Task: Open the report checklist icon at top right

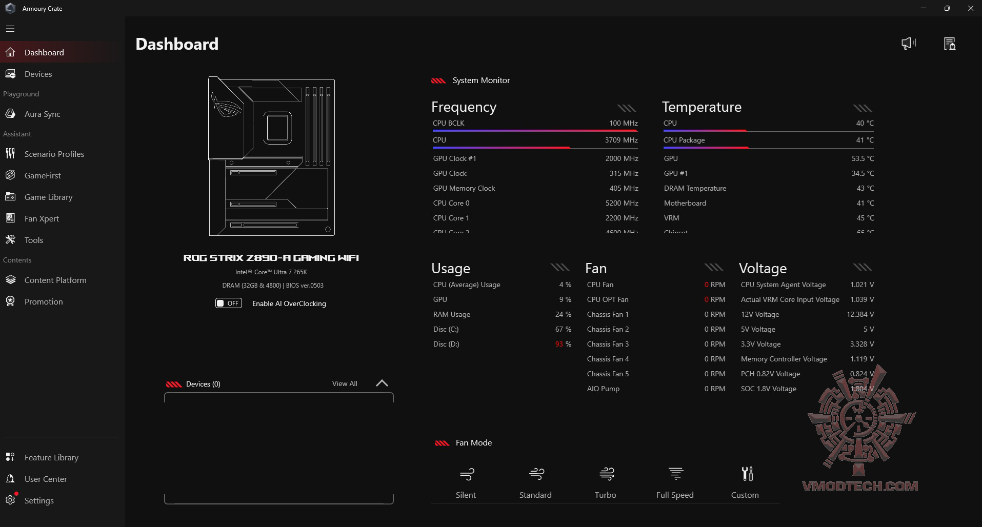Action: [x=950, y=44]
